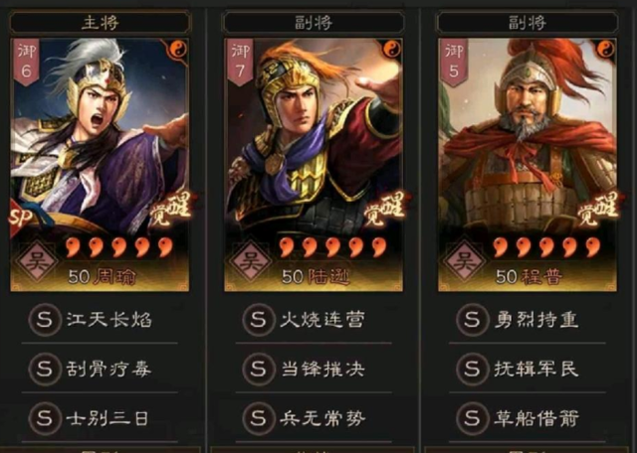Click the S rank icon beside 兵无常势
Screen dimensions: 637x453
pos(259,418)
